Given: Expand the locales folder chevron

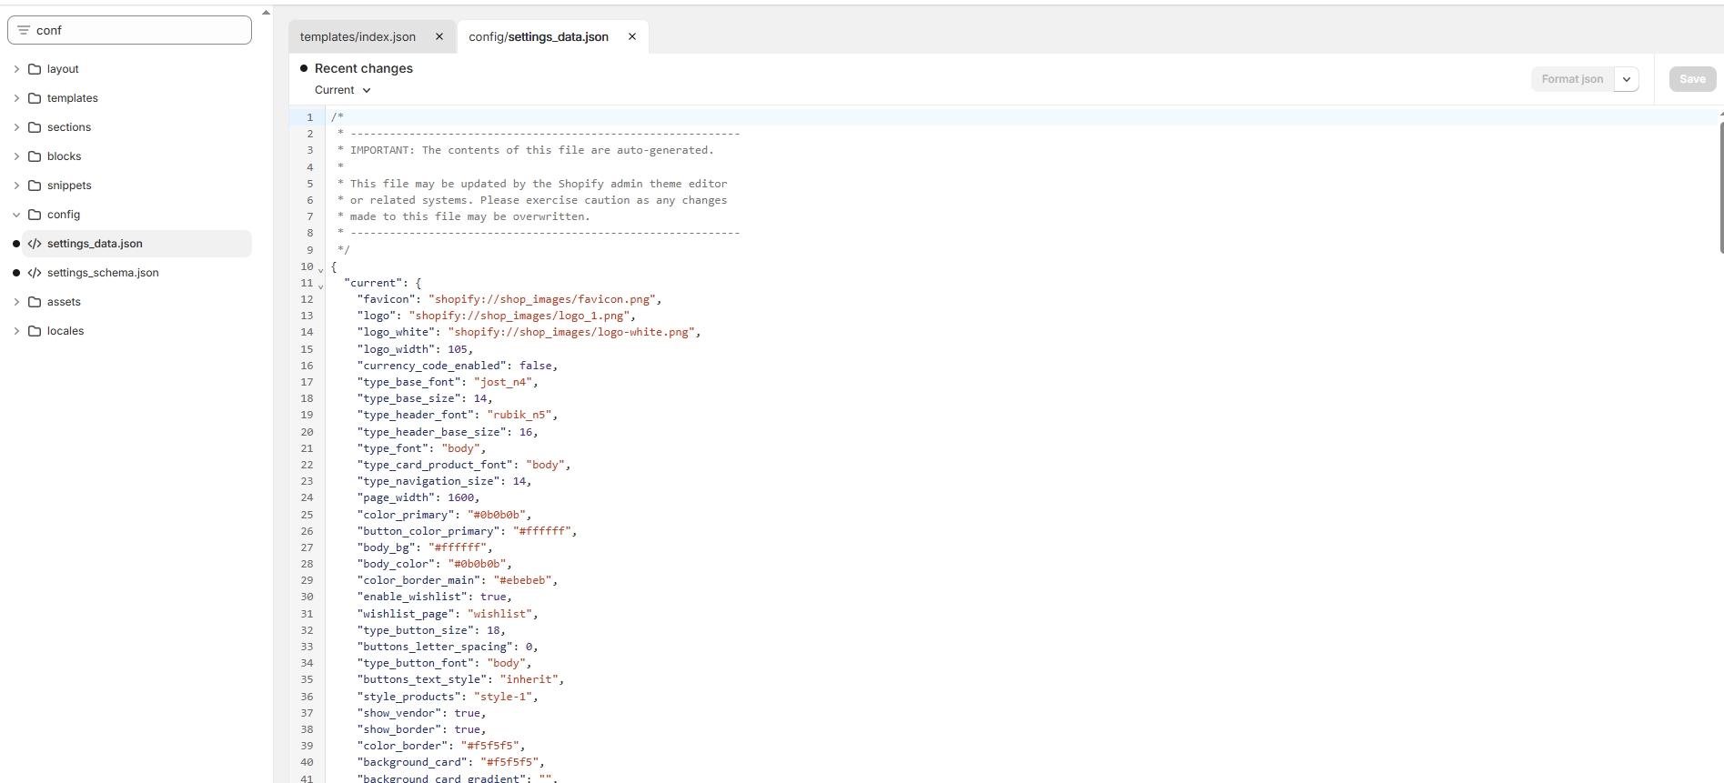Looking at the screenshot, I should (x=16, y=331).
